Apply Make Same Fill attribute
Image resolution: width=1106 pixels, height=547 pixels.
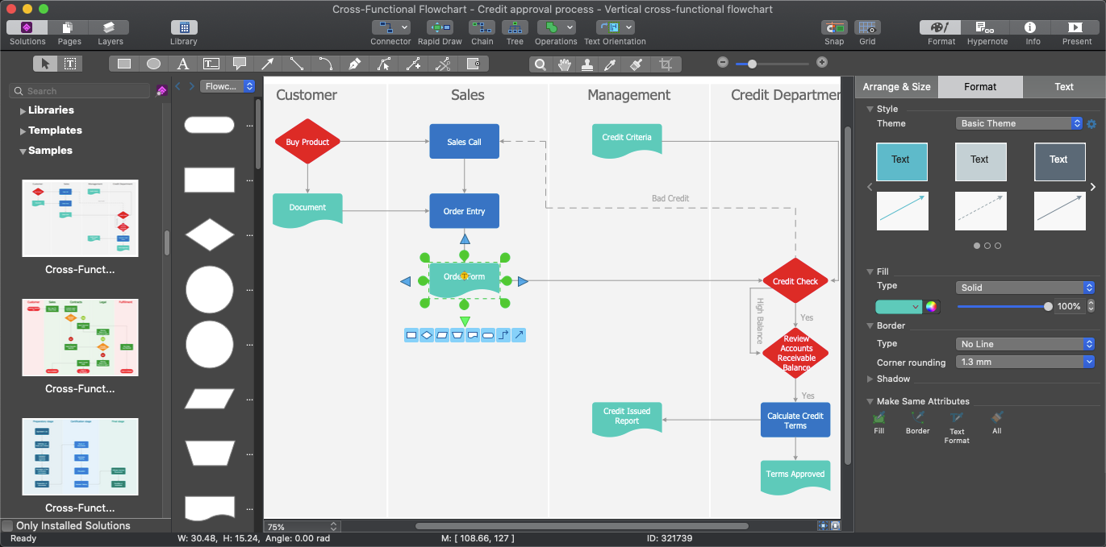[879, 423]
